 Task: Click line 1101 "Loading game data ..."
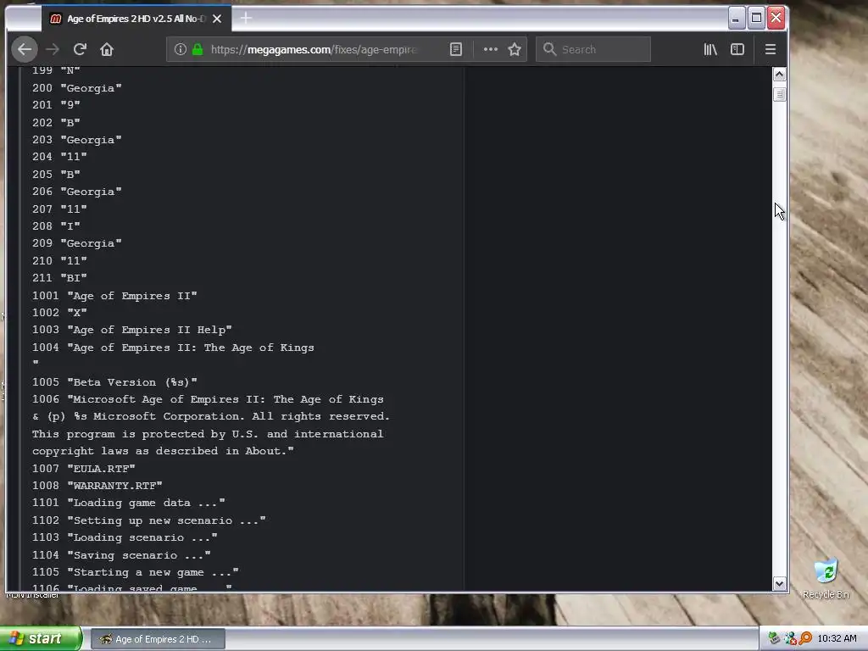point(129,503)
